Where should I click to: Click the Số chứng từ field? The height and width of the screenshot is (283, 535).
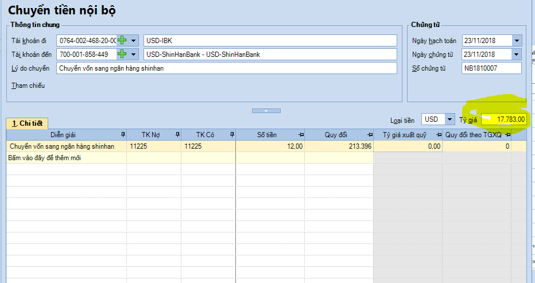coord(491,68)
